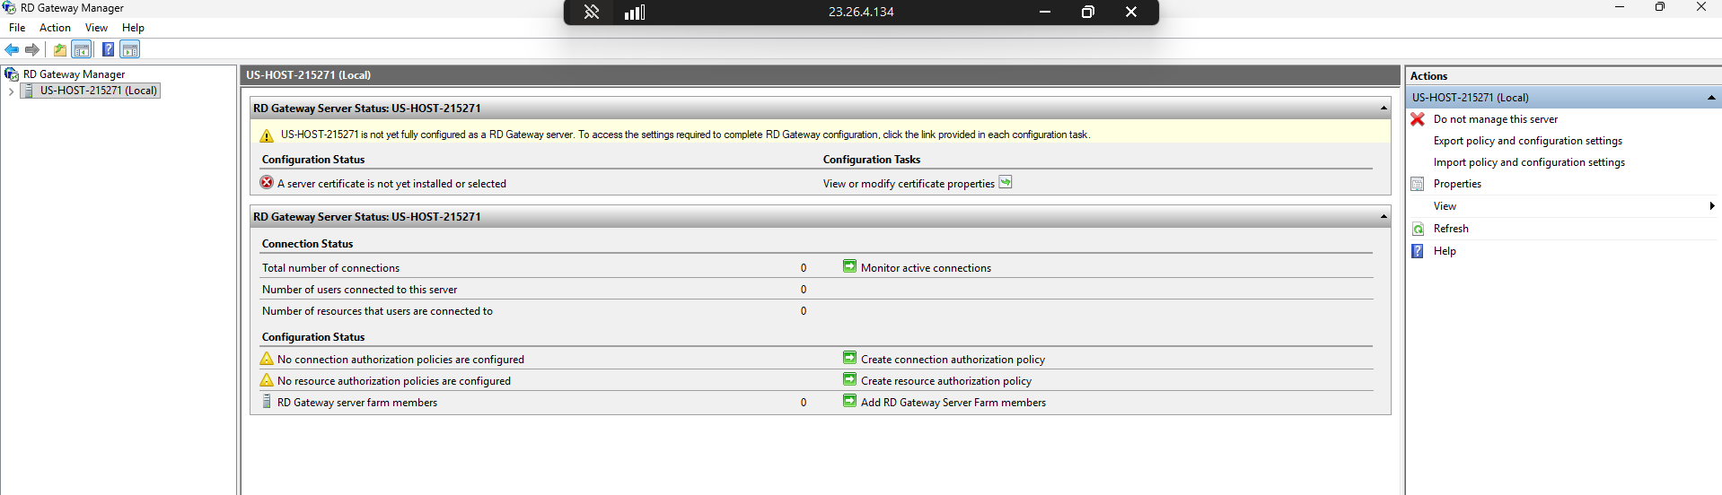1722x495 pixels.
Task: Click the Properties icon in Actions pane
Action: (1418, 184)
